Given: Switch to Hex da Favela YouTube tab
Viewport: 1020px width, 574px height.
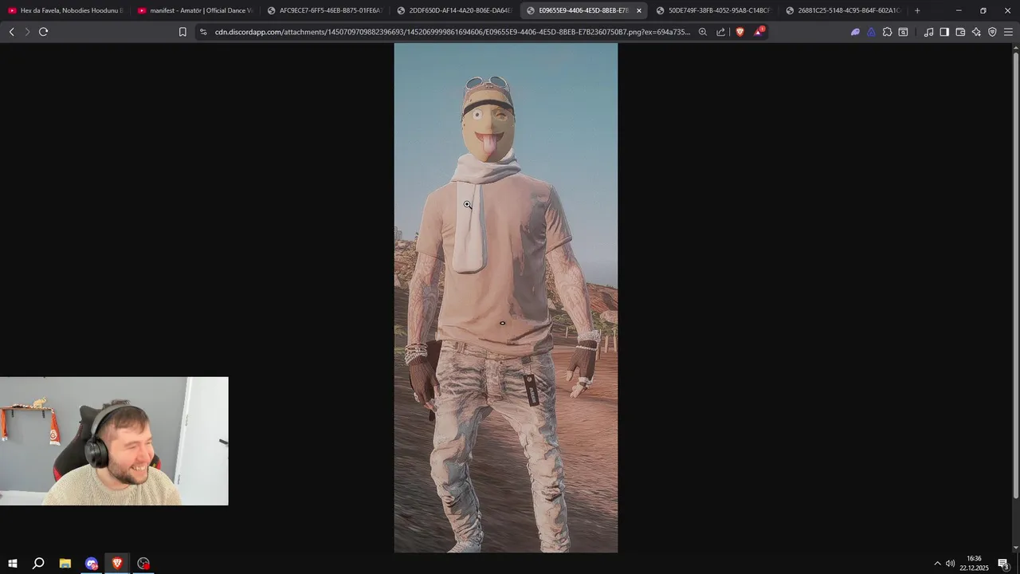Looking at the screenshot, I should point(65,10).
